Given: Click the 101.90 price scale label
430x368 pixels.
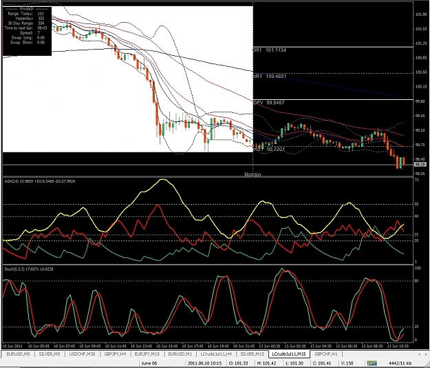Looking at the screenshot, I should pyautogui.click(x=421, y=14).
